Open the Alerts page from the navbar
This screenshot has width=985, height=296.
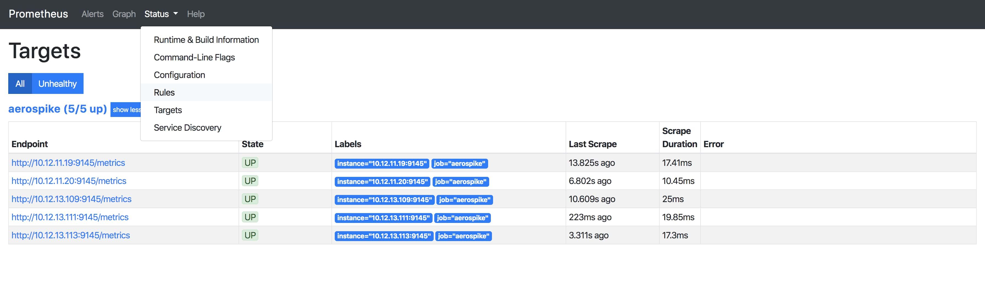click(92, 14)
